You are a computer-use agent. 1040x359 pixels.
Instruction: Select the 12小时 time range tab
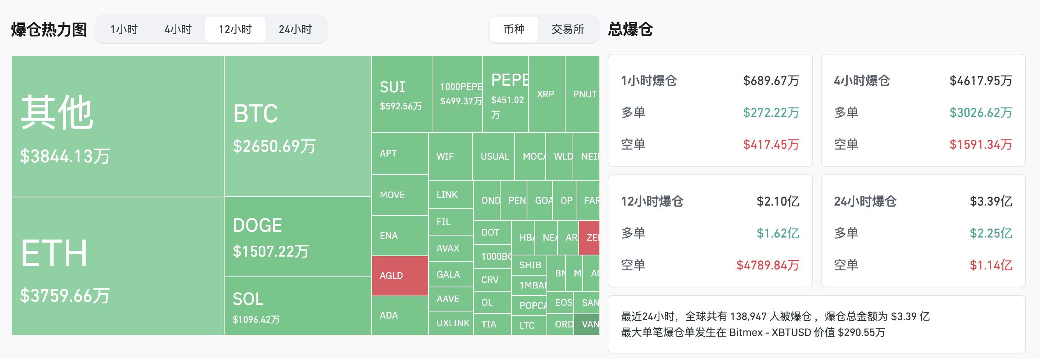coord(235,29)
